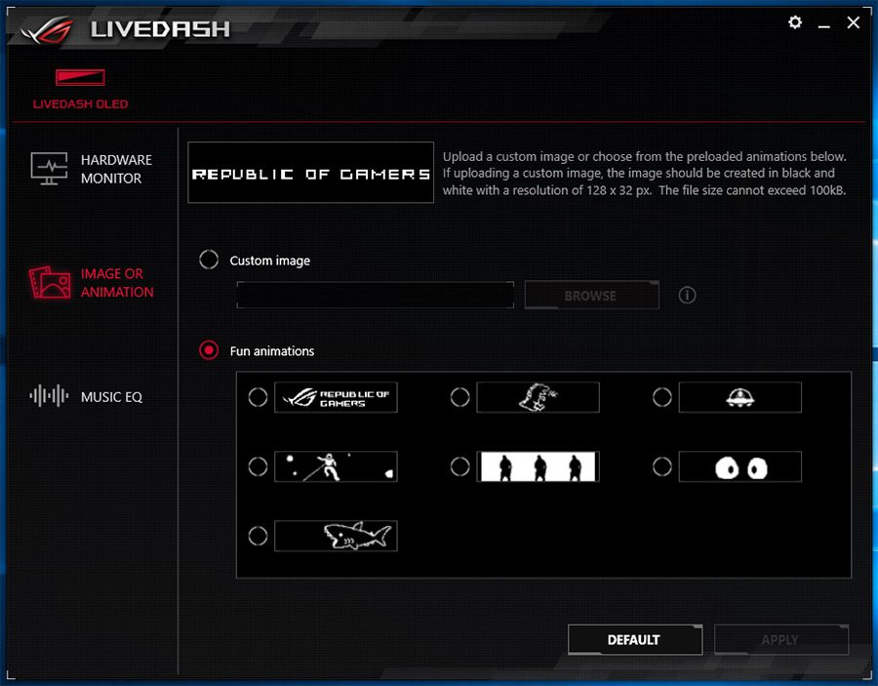Click the UFO animation thumbnail
Screen dimensions: 878x686
pos(740,397)
